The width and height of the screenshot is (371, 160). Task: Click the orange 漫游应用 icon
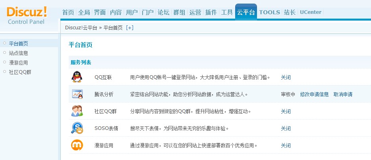[77, 145]
